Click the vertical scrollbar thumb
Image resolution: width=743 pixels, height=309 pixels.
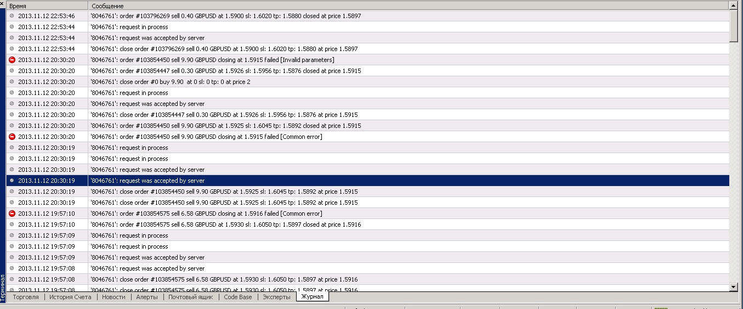tap(734, 26)
